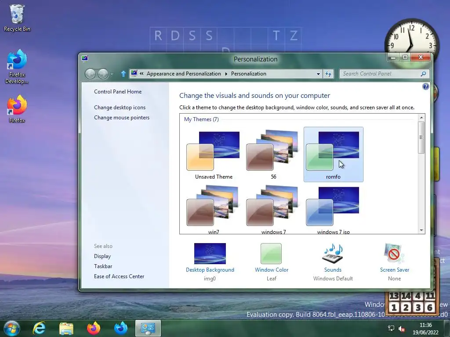
Task: Click the Personalization window title icon
Action: click(x=85, y=59)
